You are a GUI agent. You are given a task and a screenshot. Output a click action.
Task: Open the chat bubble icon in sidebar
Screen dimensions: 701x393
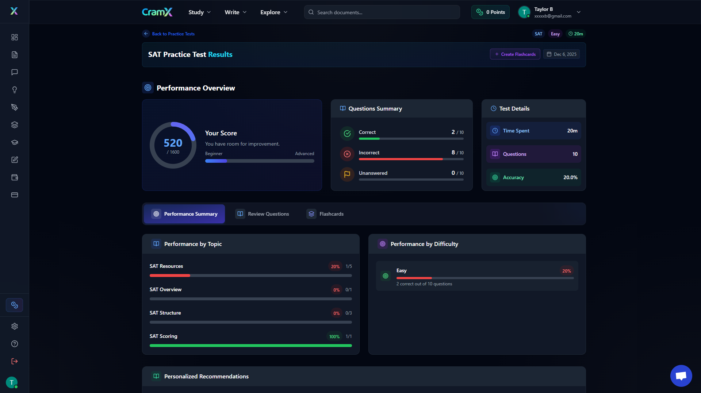(15, 72)
